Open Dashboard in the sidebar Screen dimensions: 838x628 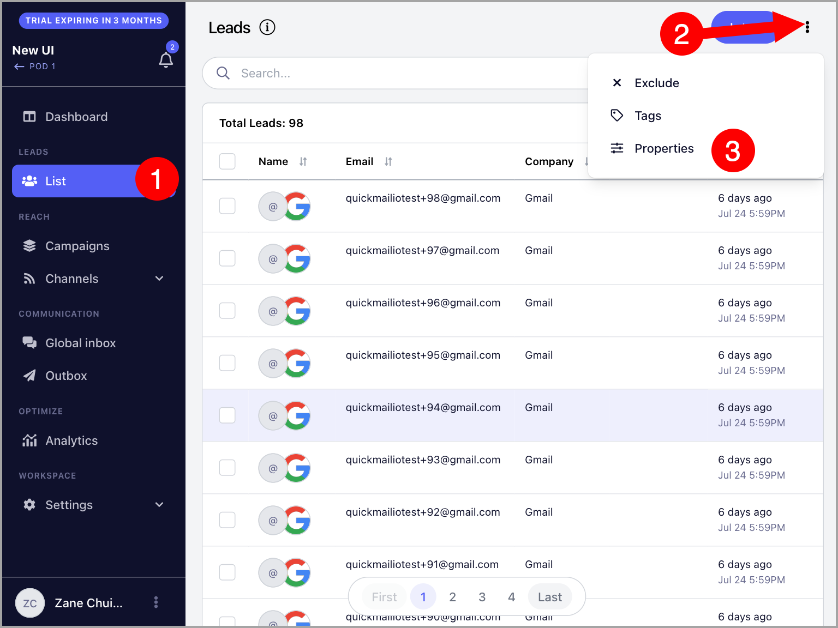tap(94, 117)
